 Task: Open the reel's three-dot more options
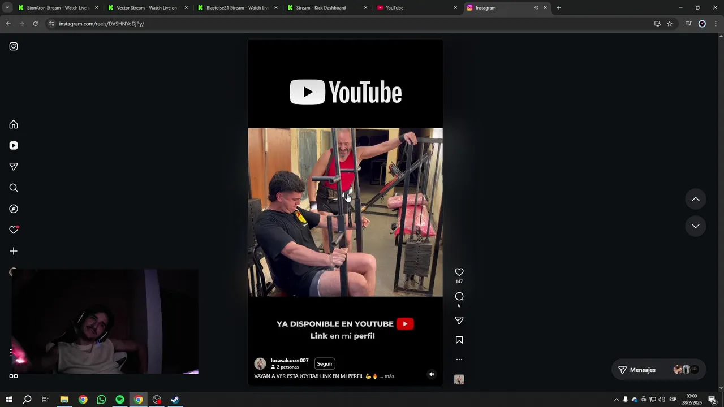click(x=459, y=360)
